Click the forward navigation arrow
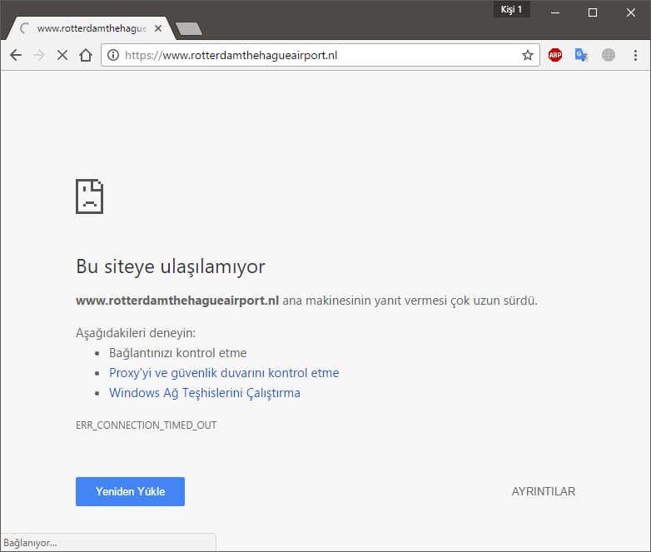The height and width of the screenshot is (552, 651). (x=38, y=55)
